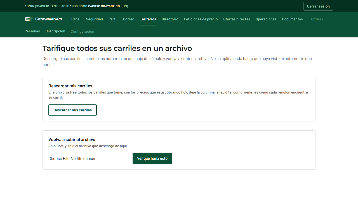The height and width of the screenshot is (201, 358).
Task: Click the Facturas nav item
Action: (x=316, y=19)
